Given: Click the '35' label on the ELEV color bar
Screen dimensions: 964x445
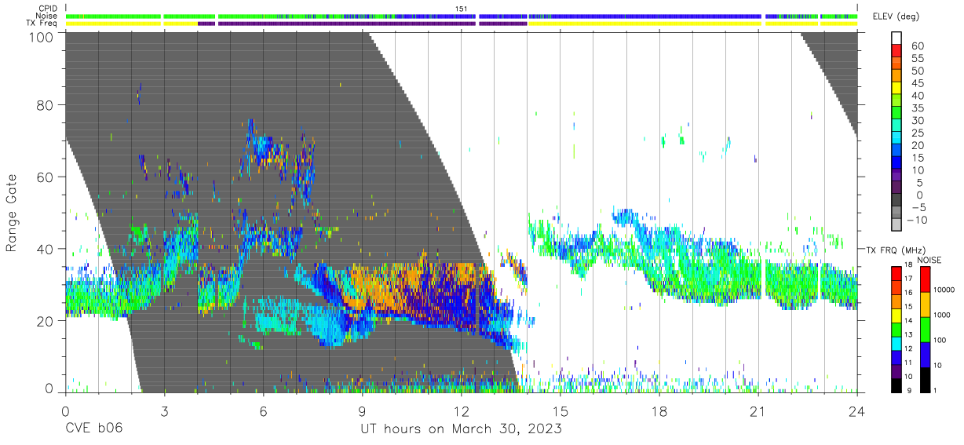Looking at the screenshot, I should coord(917,108).
